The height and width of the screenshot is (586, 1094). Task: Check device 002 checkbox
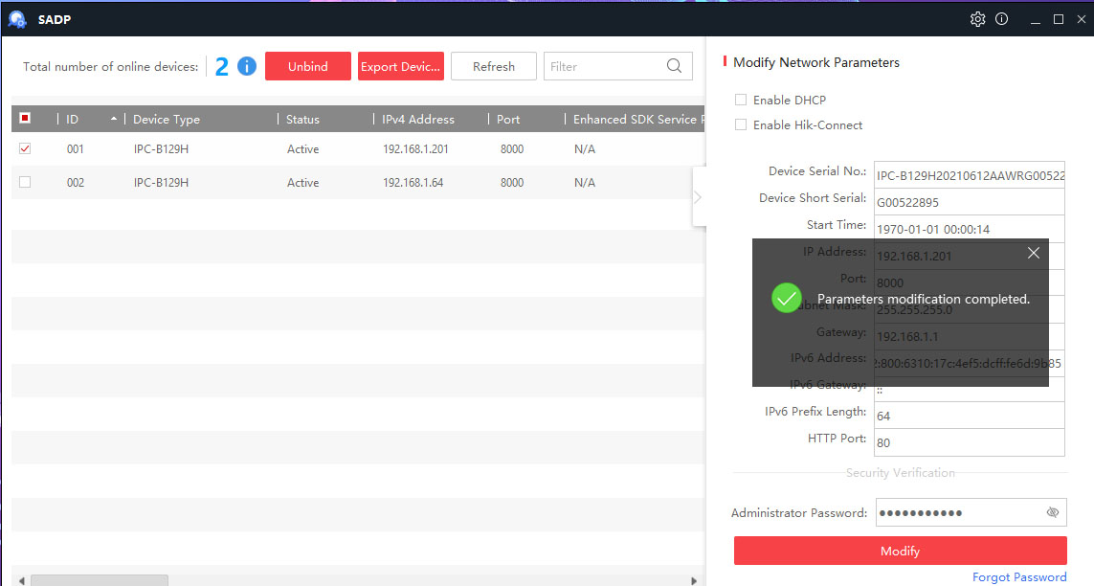25,182
